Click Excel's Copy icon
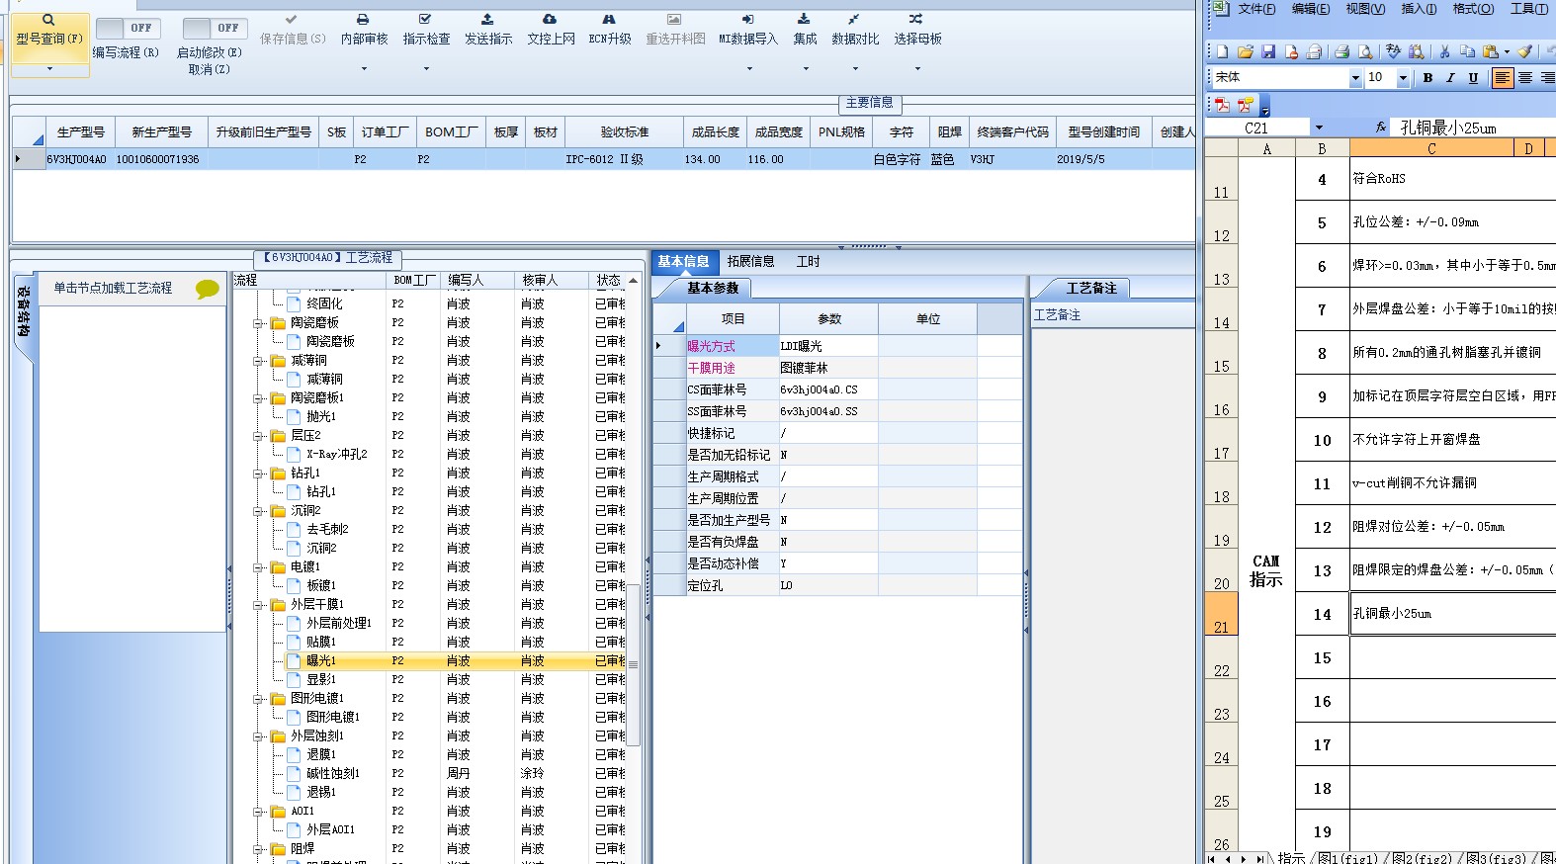The width and height of the screenshot is (1556, 864). click(1468, 51)
